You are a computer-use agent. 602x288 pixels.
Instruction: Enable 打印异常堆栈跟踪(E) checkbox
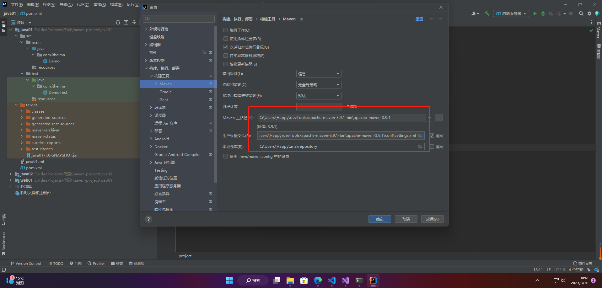(225, 56)
